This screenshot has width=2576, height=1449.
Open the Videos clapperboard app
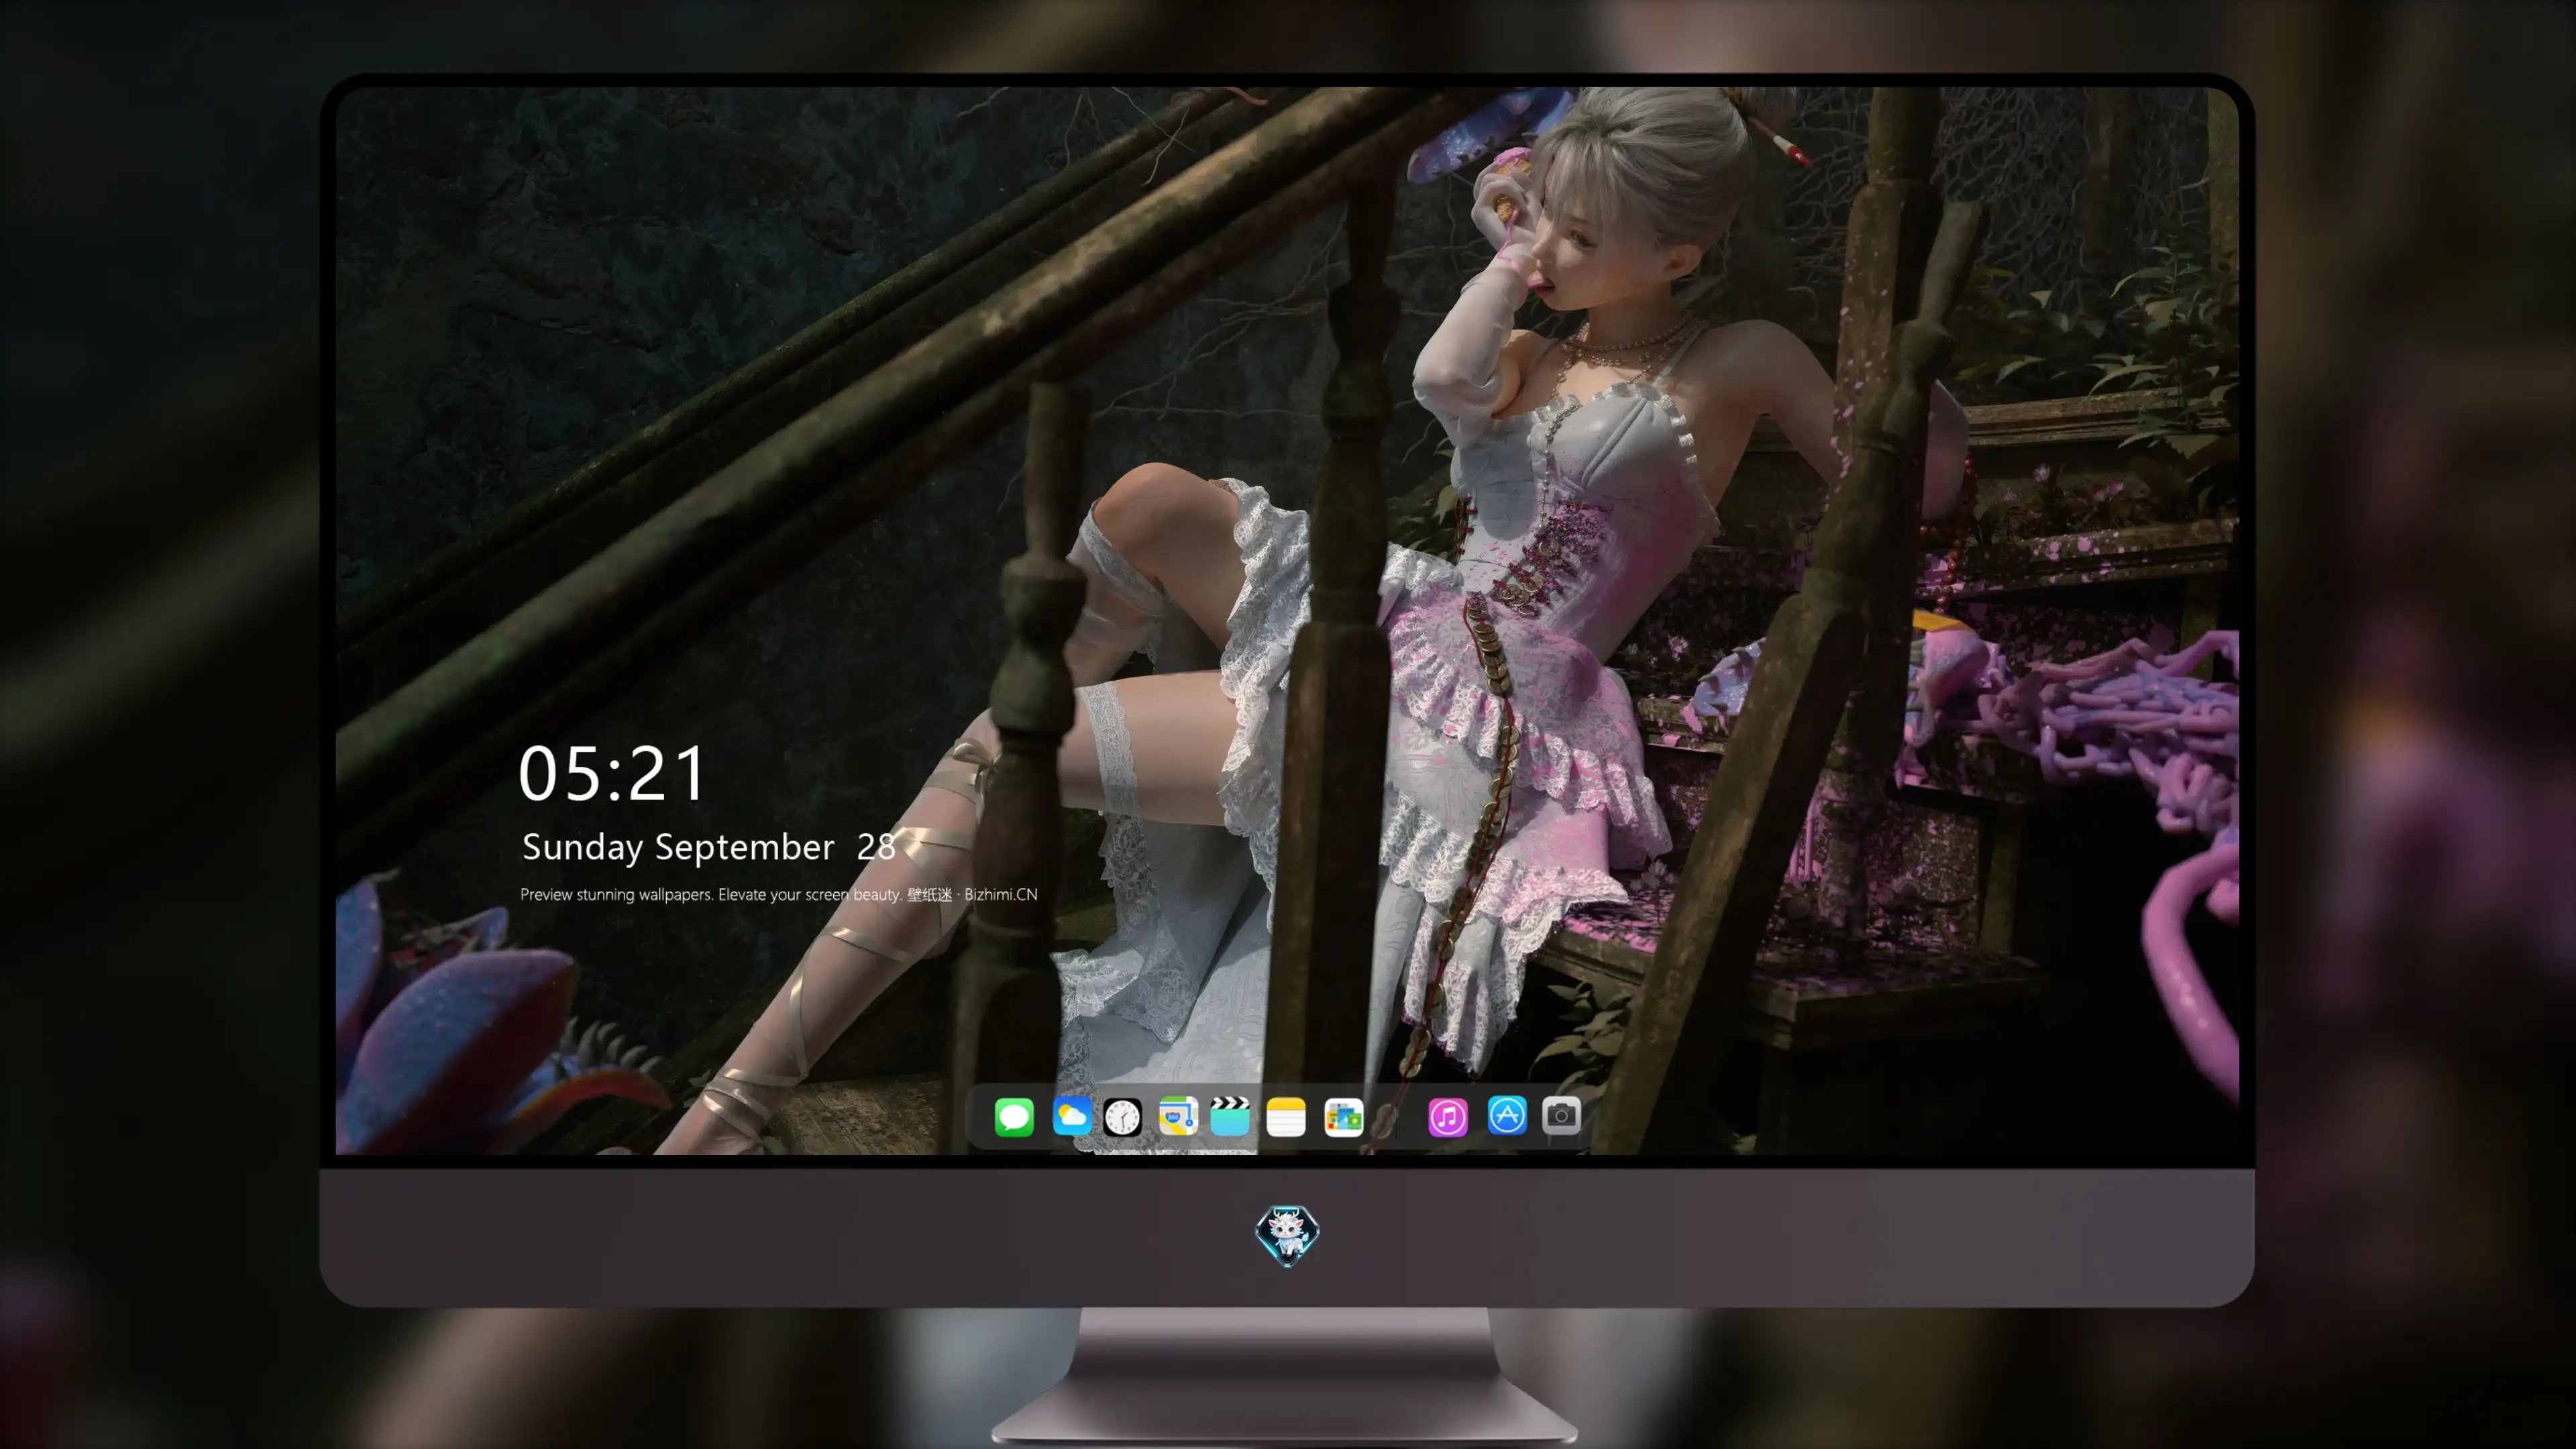pos(1230,1116)
